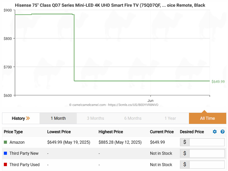Click the dollar sign in Third Party New row
This screenshot has width=228, height=171.
pyautogui.click(x=185, y=153)
